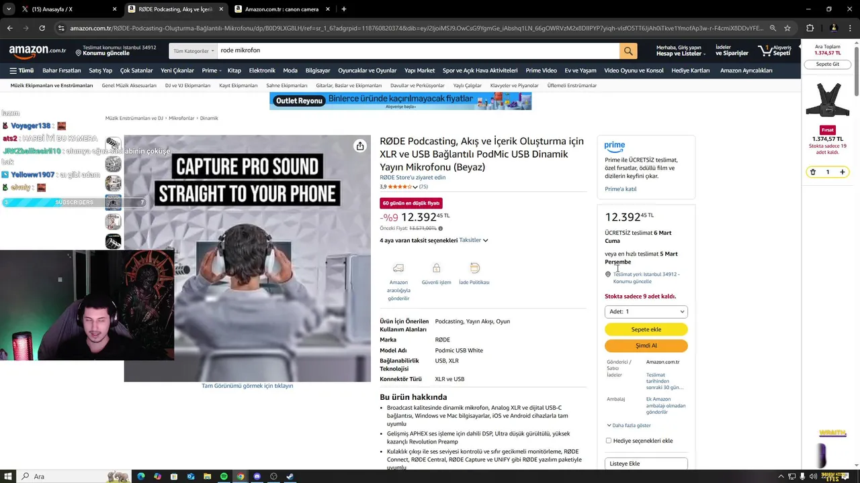Open RØDE Store'u ziyaret edin link
Viewport: 860px width, 483px height.
tap(413, 177)
